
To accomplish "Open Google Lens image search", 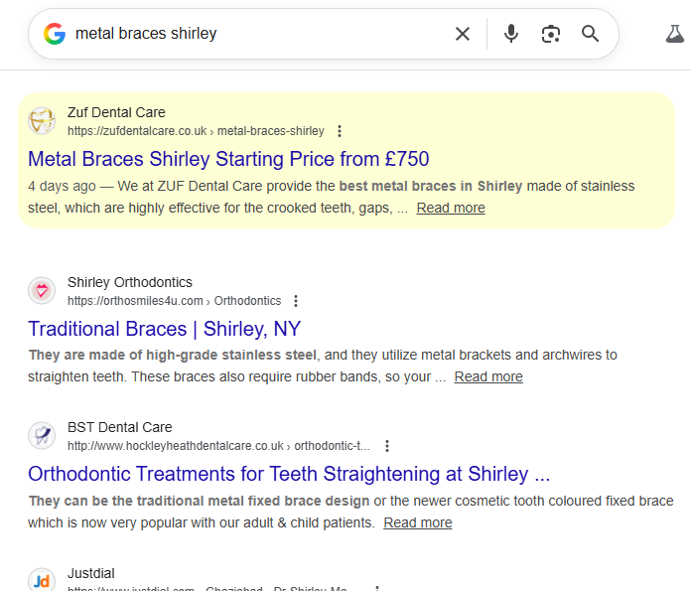I will click(x=551, y=34).
